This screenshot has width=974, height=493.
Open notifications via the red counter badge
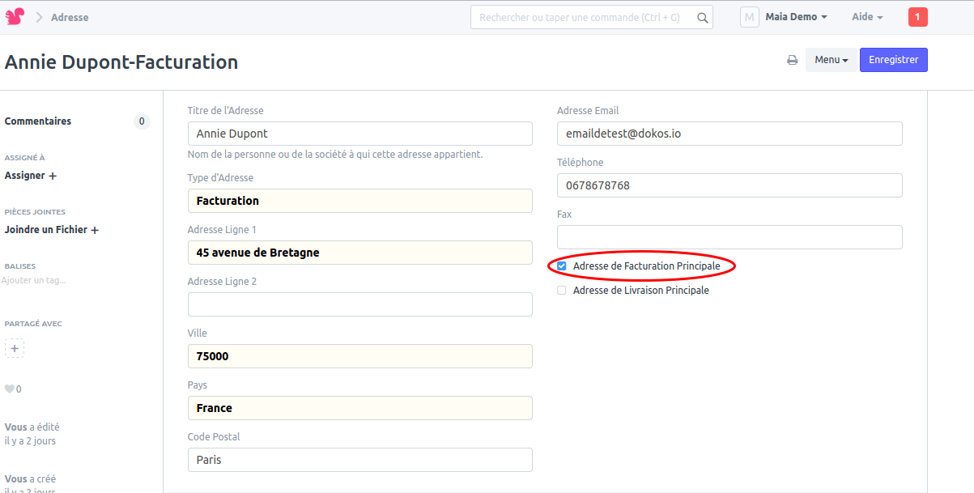917,16
